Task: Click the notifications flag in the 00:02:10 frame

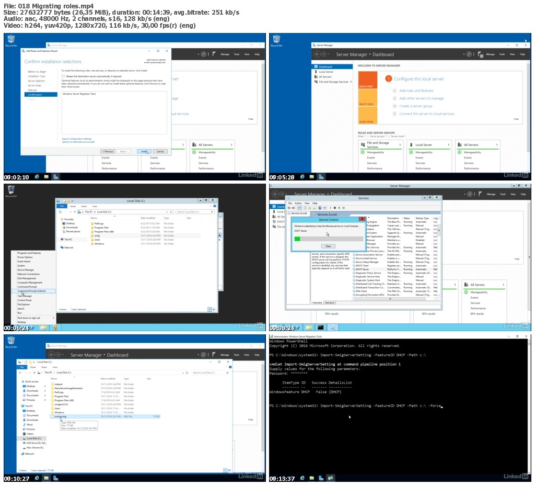Action: 214,54
